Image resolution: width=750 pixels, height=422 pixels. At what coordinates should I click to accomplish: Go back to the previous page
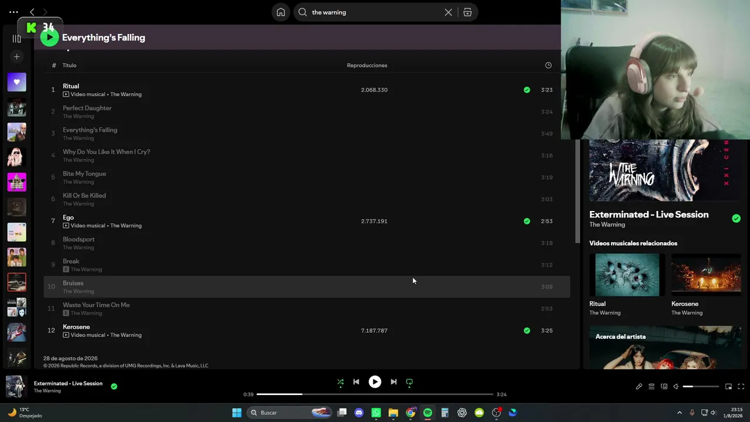coord(32,12)
